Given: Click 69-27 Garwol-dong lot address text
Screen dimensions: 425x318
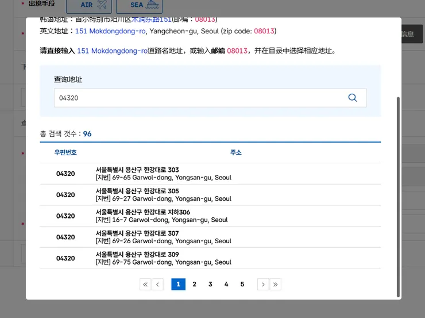Looking at the screenshot, I should tap(164, 199).
